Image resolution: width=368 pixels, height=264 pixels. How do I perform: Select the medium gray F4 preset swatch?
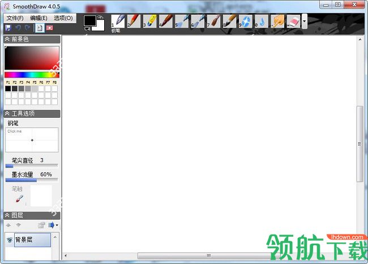[x=28, y=88]
